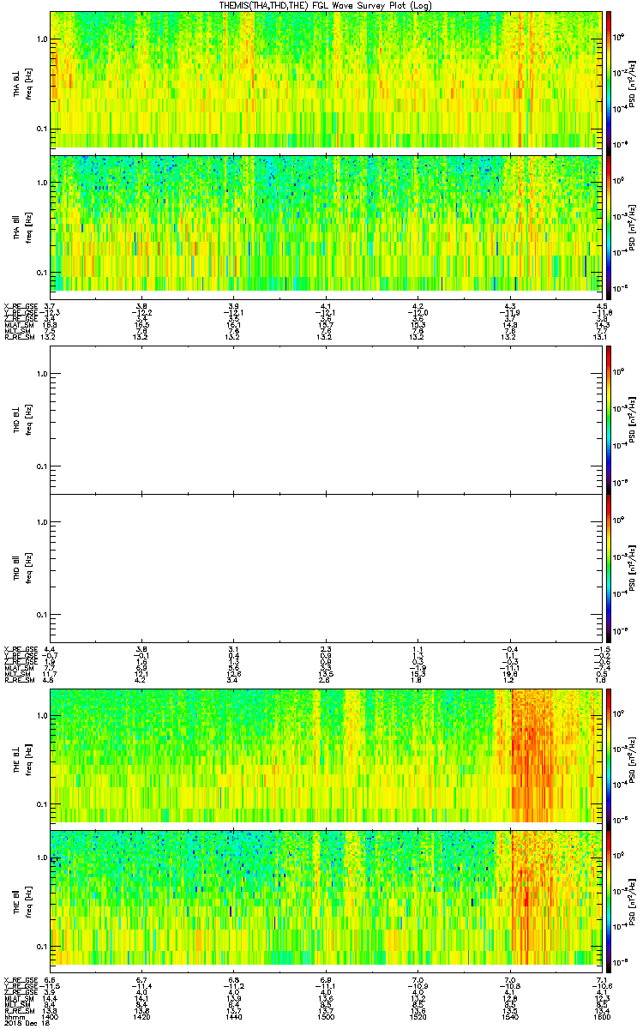The height and width of the screenshot is (1029, 643).
Task: Click the first X_RE_GSE value '6.6' under THE
Action: pyautogui.click(x=49, y=980)
